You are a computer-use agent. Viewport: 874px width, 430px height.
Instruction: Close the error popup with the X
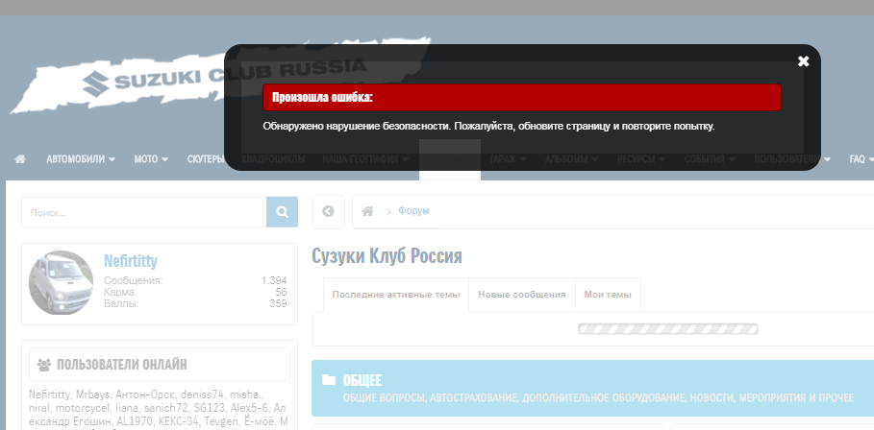(x=803, y=61)
